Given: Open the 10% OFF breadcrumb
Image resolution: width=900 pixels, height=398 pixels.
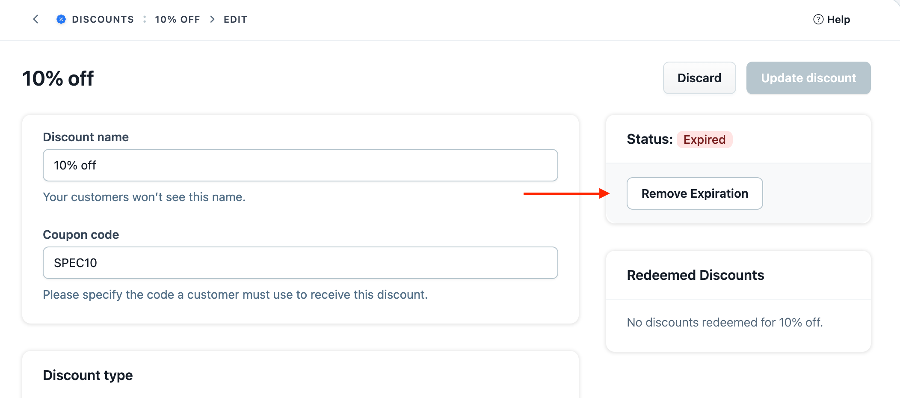Looking at the screenshot, I should coord(177,19).
